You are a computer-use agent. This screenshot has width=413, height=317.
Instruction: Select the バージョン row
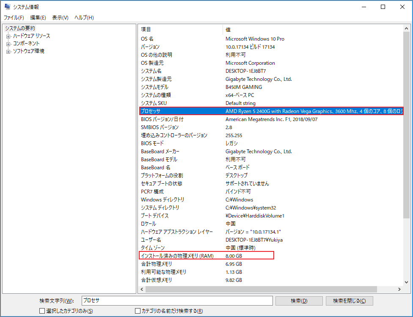click(271, 47)
